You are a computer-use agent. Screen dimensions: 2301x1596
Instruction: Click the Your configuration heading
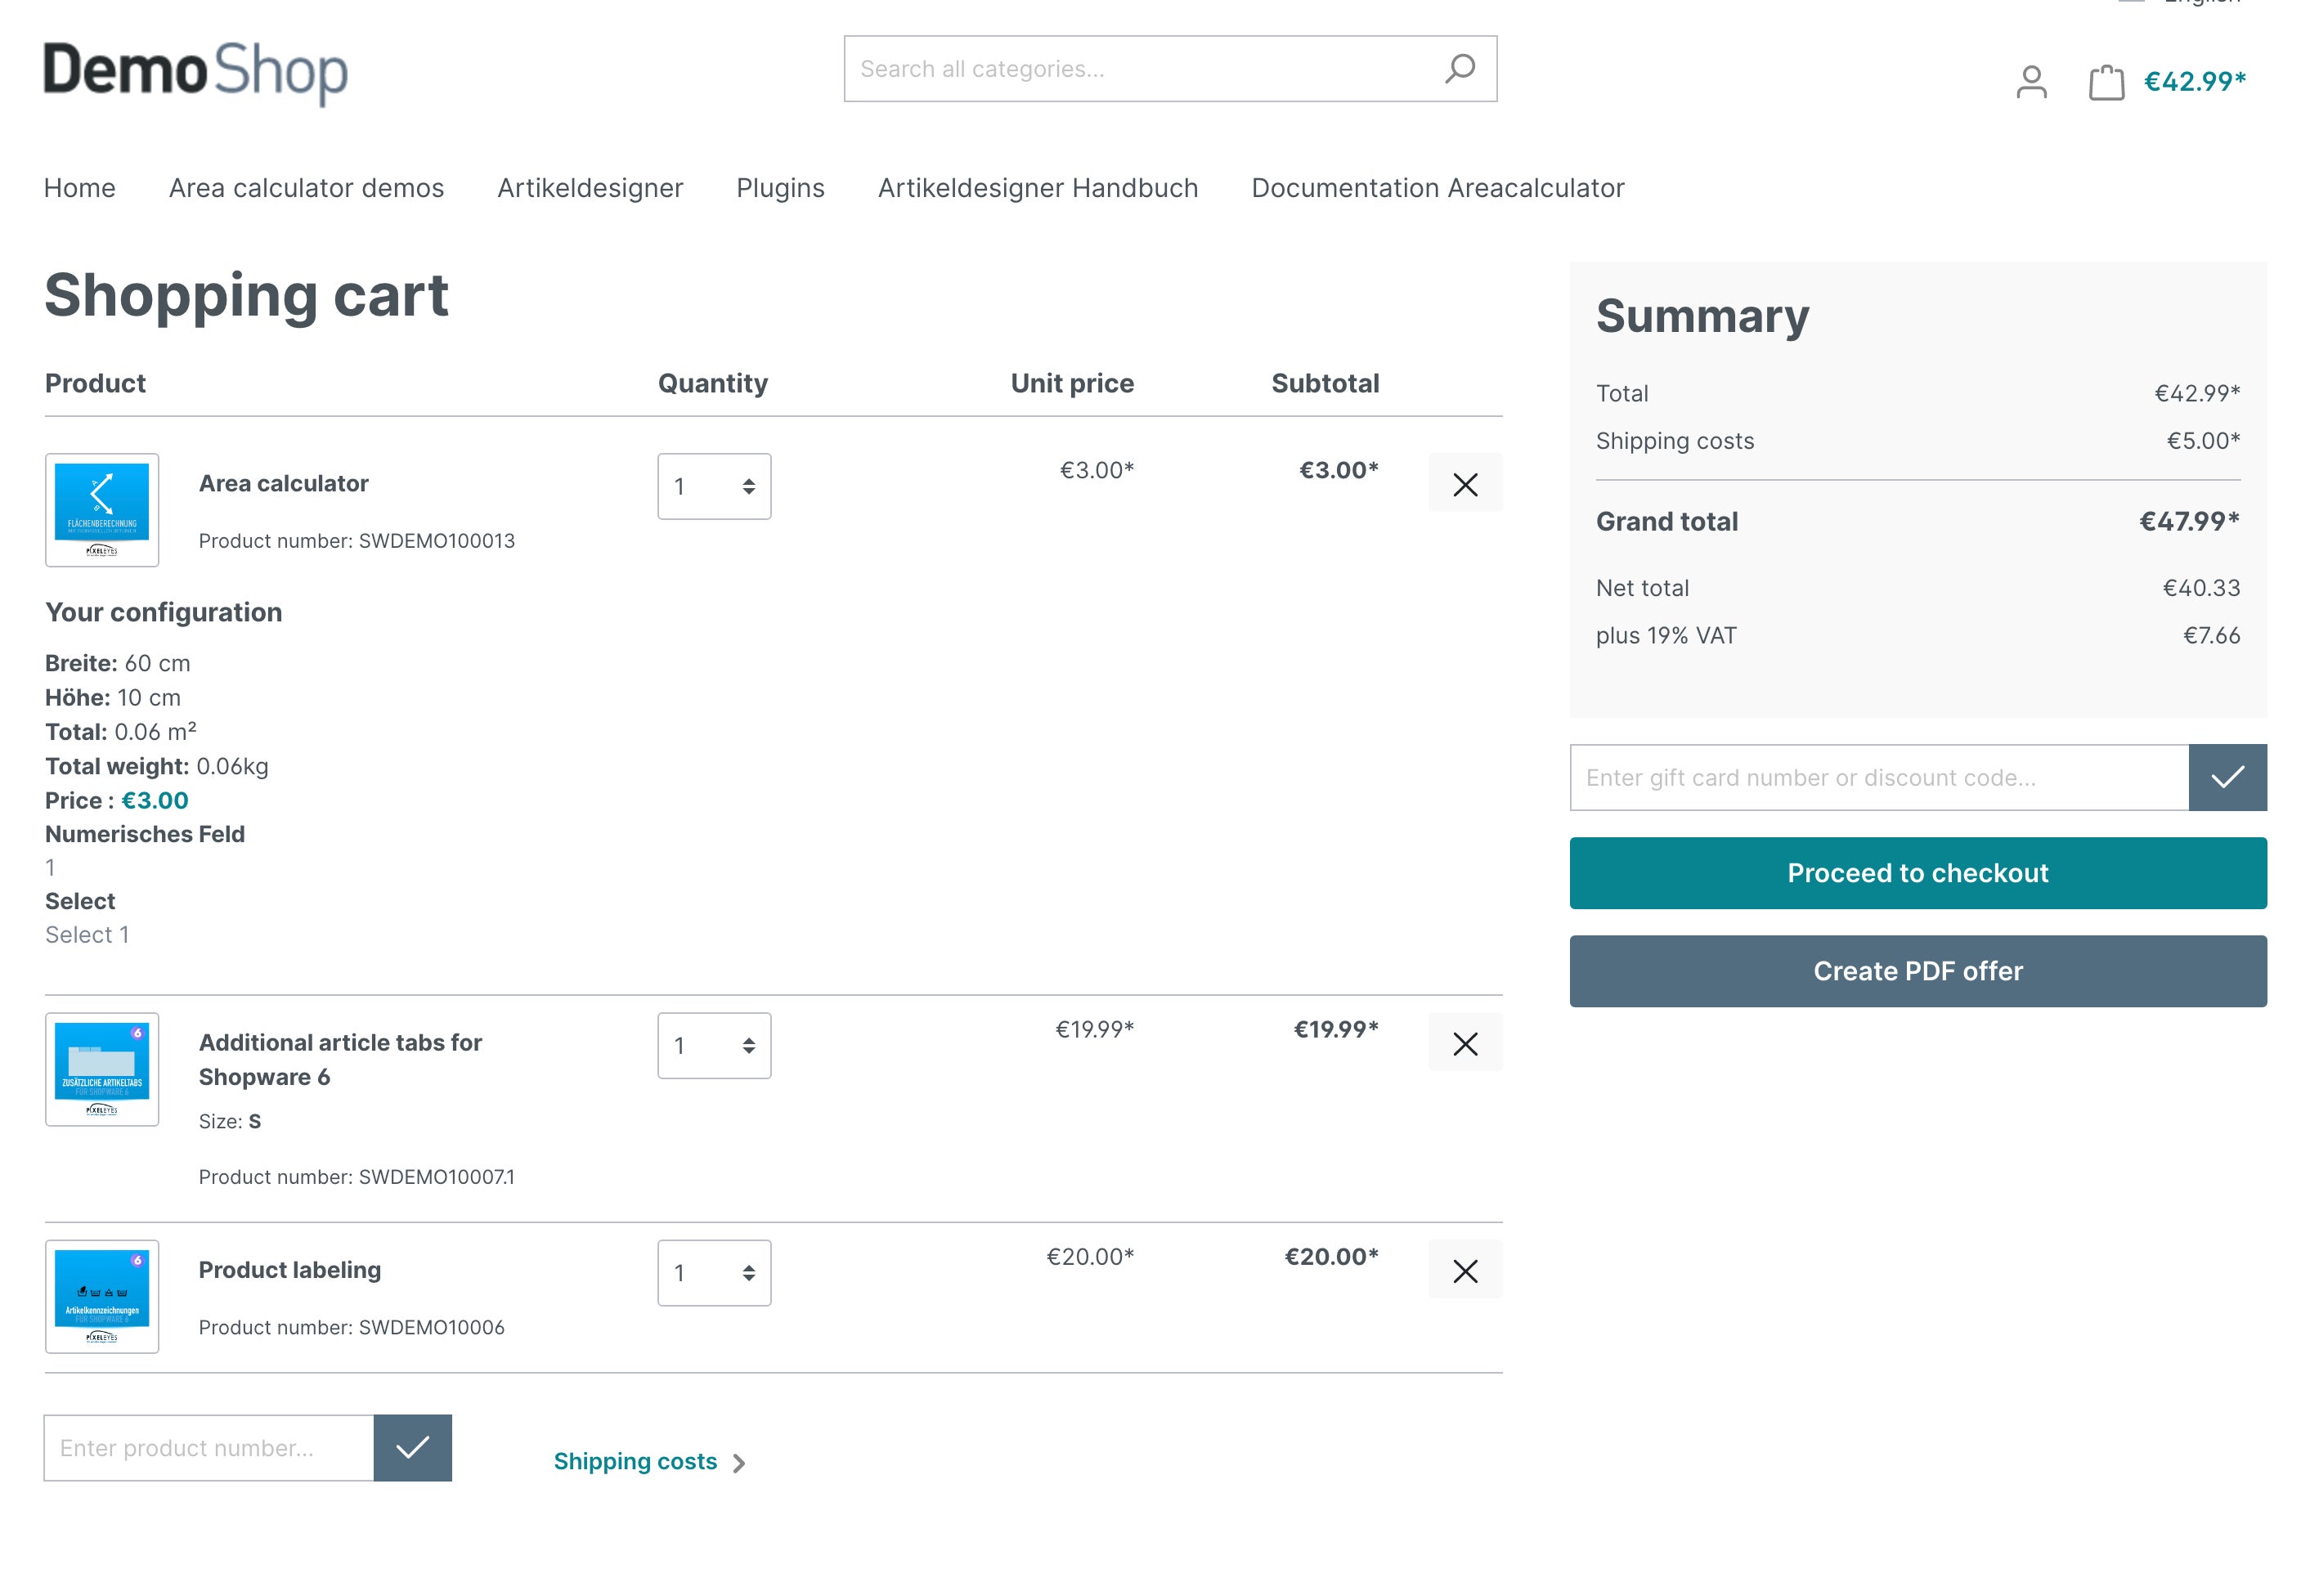pyautogui.click(x=163, y=612)
